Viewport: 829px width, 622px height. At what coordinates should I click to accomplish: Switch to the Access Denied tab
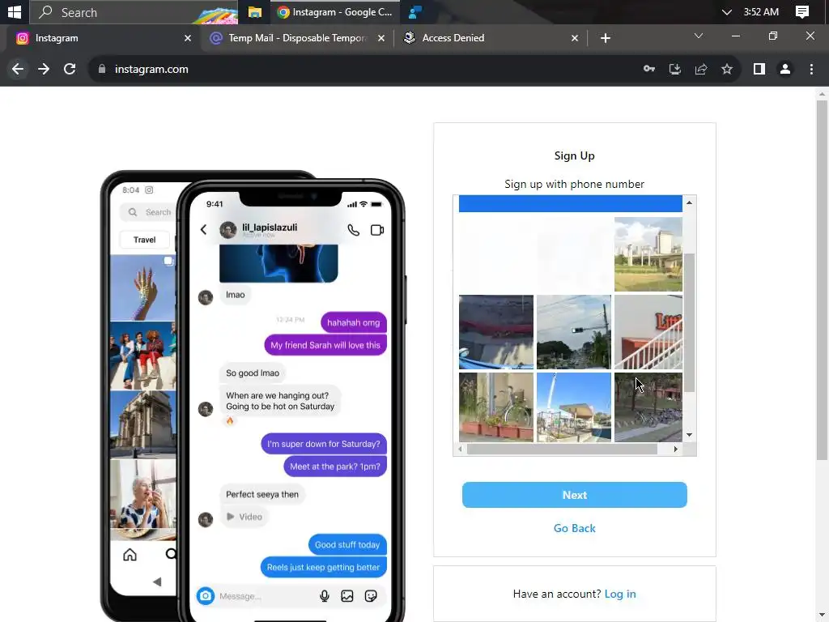tap(491, 38)
